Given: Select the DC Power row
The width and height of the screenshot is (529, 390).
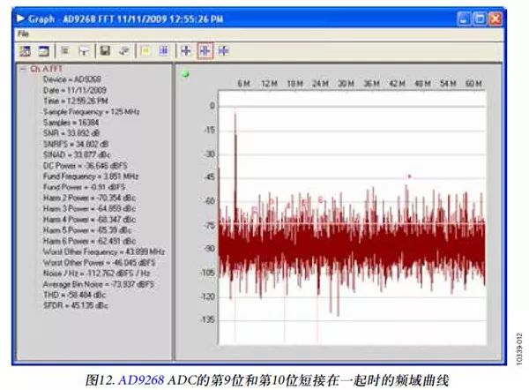Looking at the screenshot, I should 85,166.
